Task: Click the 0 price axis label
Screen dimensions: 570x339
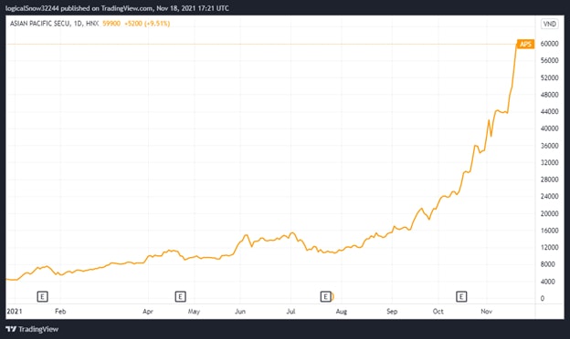Action: click(x=543, y=298)
